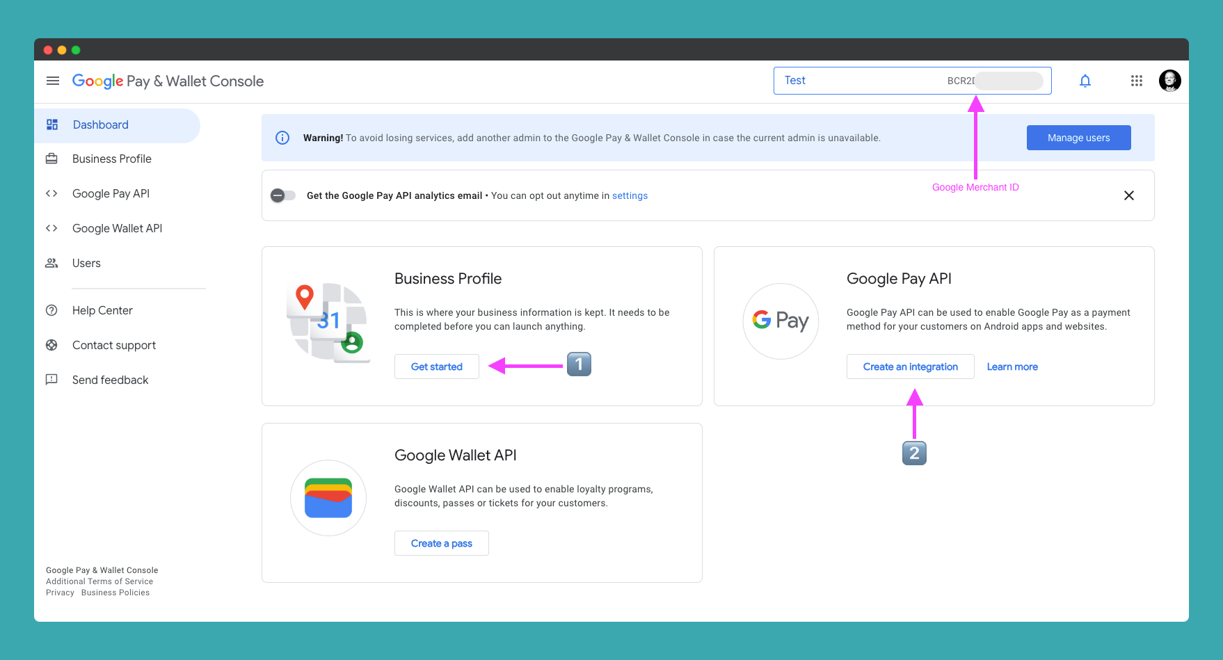The width and height of the screenshot is (1223, 660).
Task: Select Dashboard in the sidebar
Action: pos(101,125)
